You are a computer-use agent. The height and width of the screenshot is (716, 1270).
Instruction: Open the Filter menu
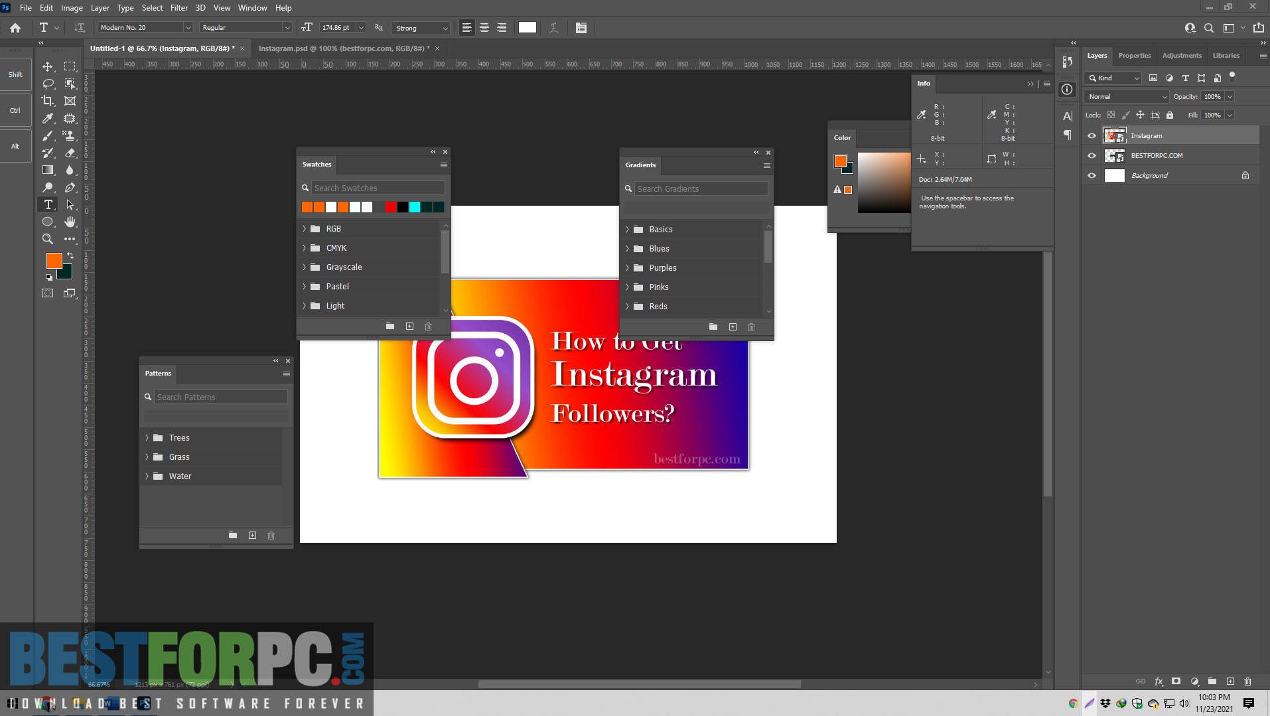(178, 8)
